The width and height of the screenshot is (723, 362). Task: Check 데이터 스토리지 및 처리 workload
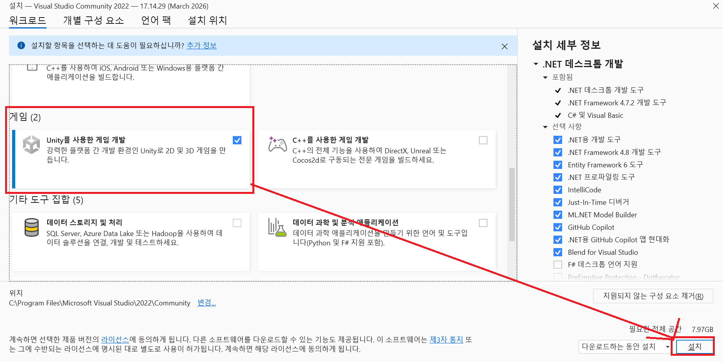point(237,223)
